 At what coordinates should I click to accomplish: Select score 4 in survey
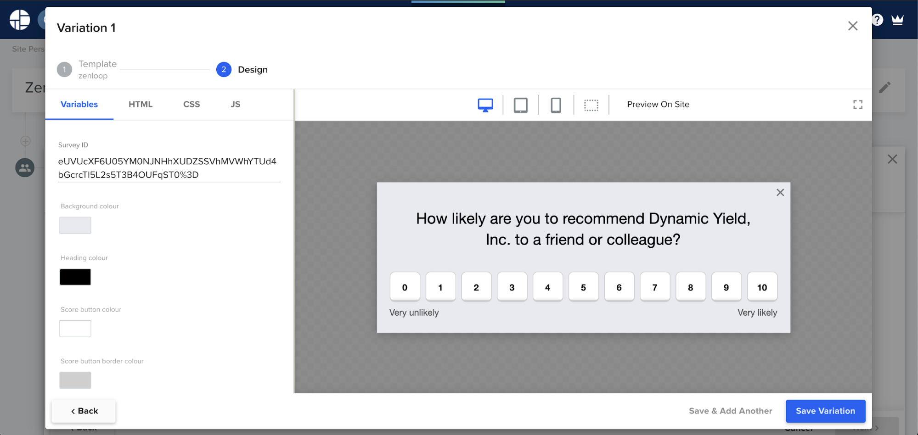tap(547, 287)
